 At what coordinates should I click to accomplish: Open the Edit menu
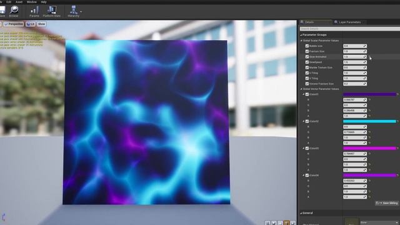click(x=9, y=2)
